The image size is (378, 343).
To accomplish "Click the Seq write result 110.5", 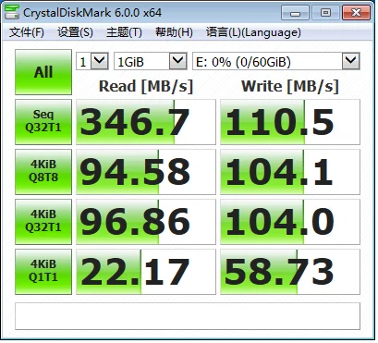I will [x=290, y=122].
